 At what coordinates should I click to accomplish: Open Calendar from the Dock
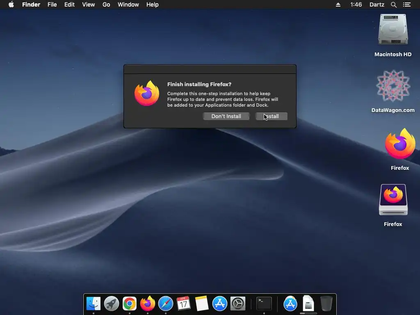pos(183,304)
